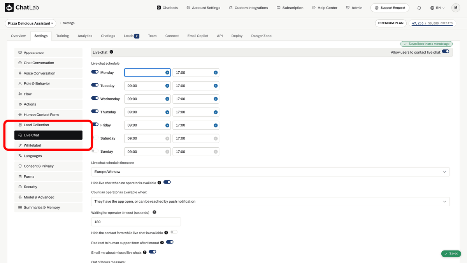Screen dimensions: 467x263
Task: Toggle Allow users to contact live chat
Action: point(446,51)
